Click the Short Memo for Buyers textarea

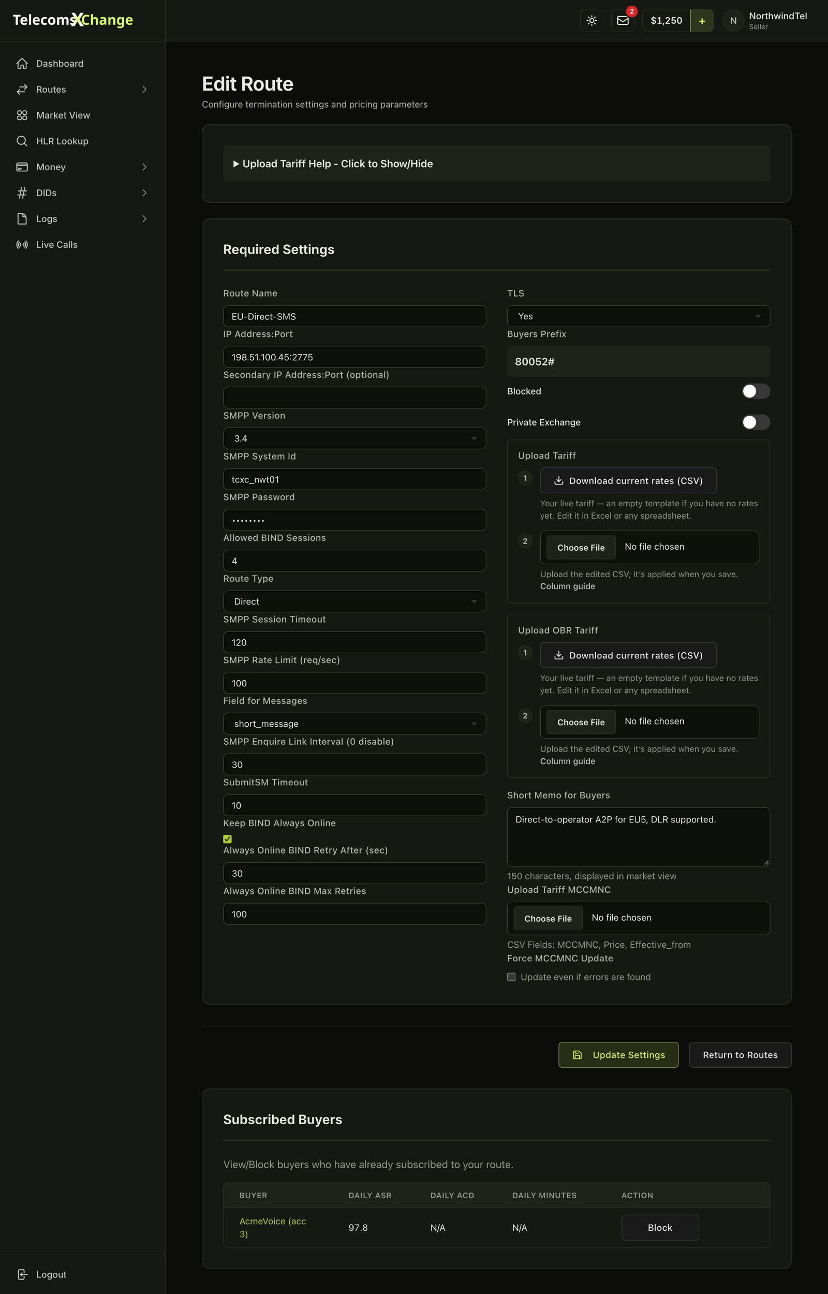coord(638,836)
